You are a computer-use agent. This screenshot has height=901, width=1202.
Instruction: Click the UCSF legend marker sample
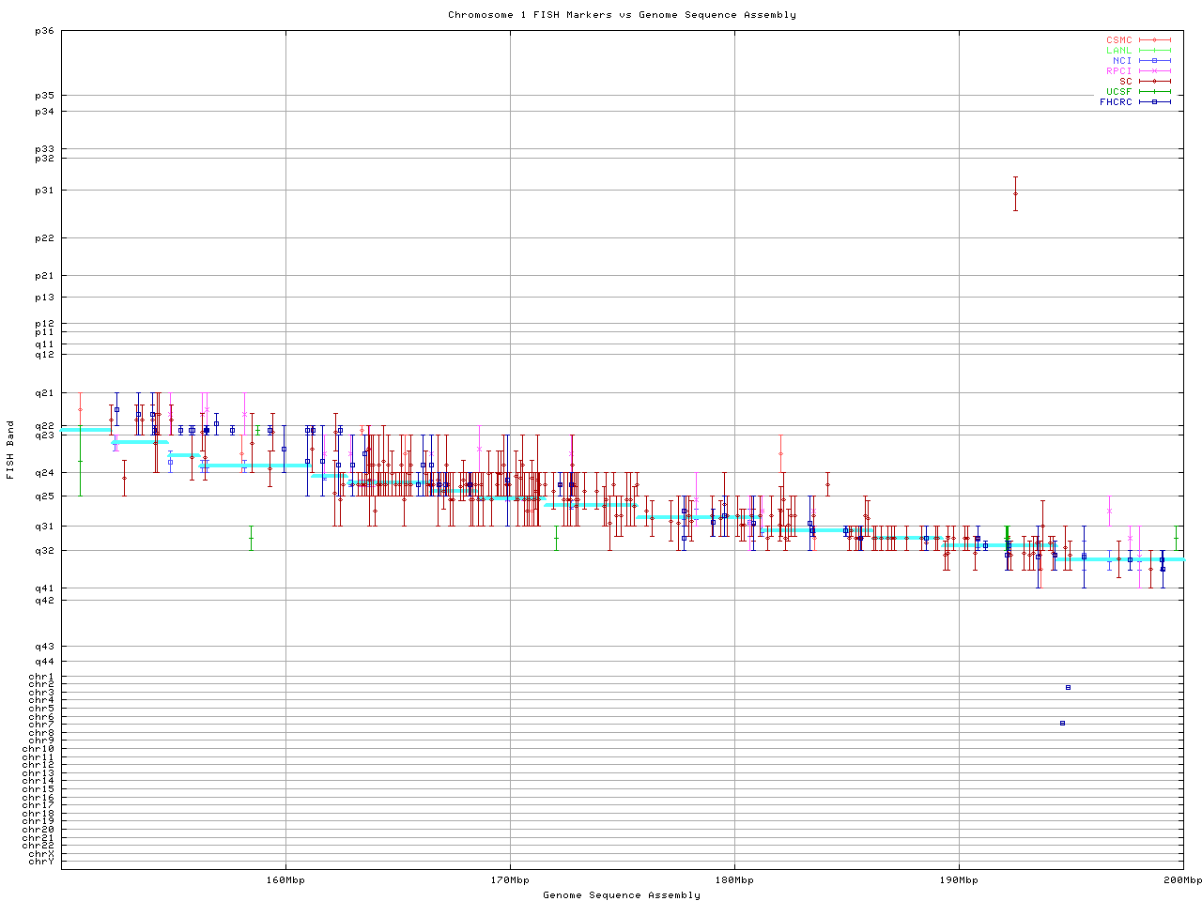[1154, 92]
